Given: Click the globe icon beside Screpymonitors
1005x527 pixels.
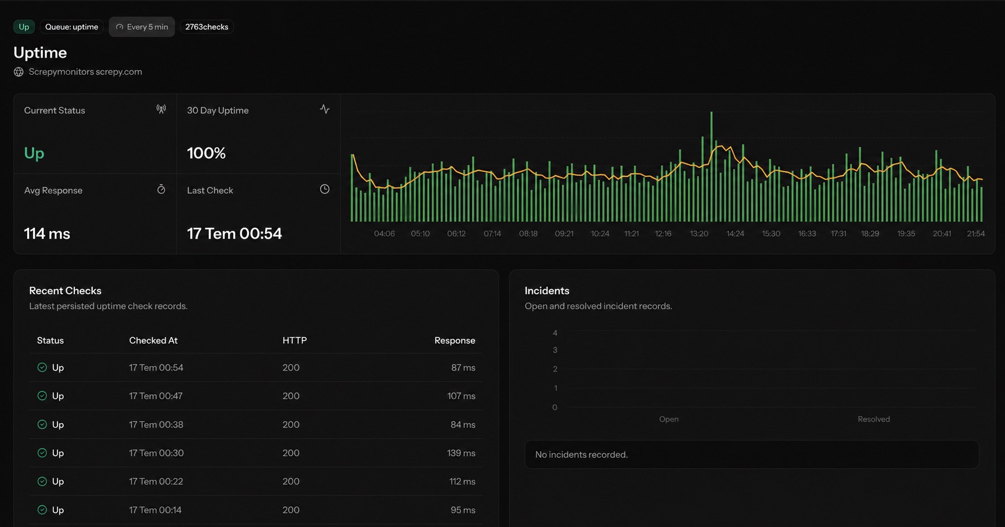Looking at the screenshot, I should (x=19, y=72).
